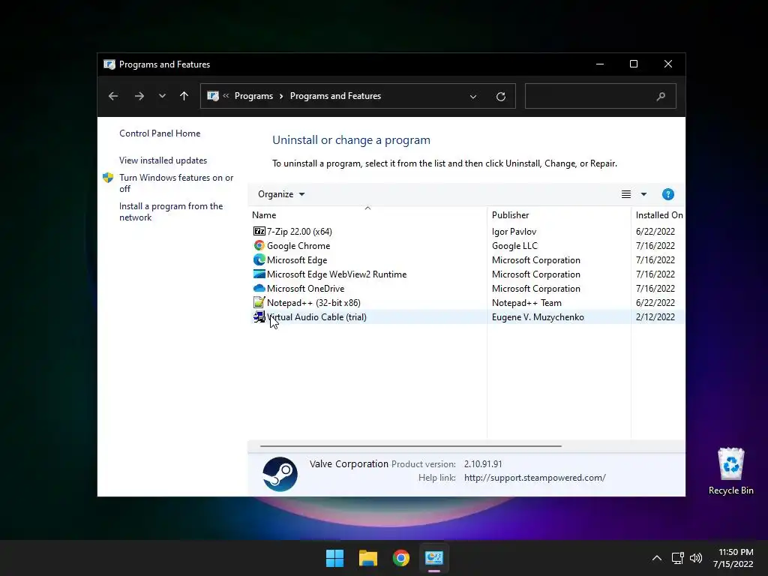Image resolution: width=768 pixels, height=576 pixels.
Task: Click the Steam logo in details pane
Action: pyautogui.click(x=280, y=474)
